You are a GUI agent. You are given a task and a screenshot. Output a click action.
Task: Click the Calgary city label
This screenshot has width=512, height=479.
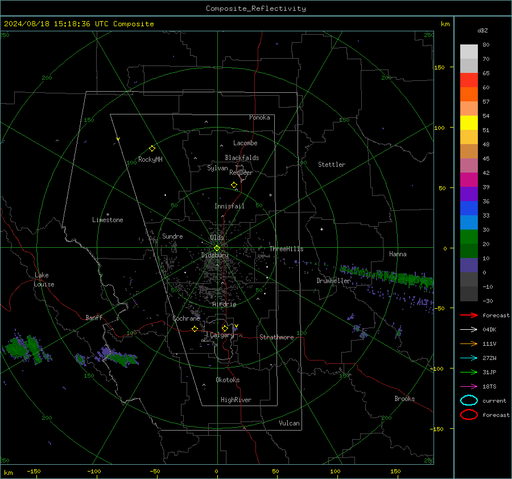[x=222, y=335]
